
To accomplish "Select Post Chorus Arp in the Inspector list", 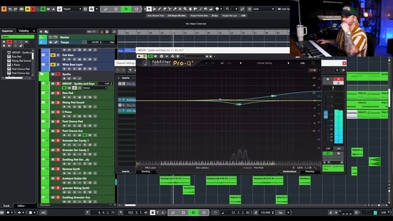I will [20, 73].
